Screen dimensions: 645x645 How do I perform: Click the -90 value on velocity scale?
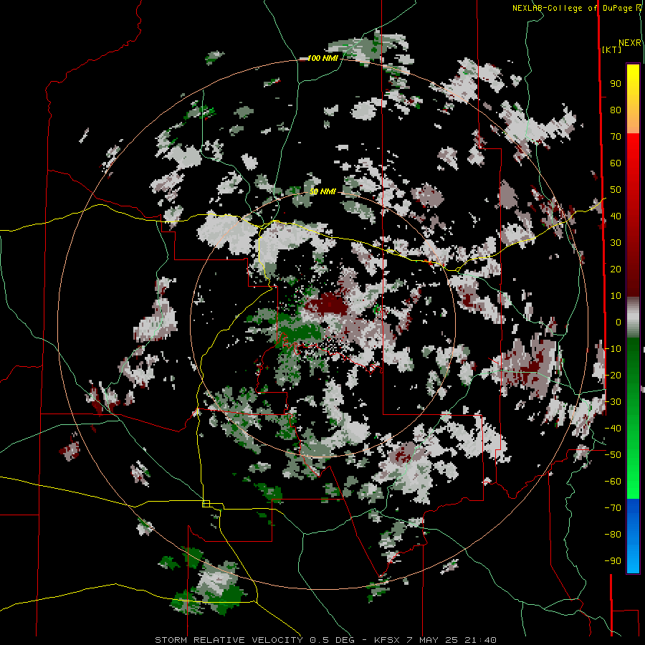click(613, 560)
